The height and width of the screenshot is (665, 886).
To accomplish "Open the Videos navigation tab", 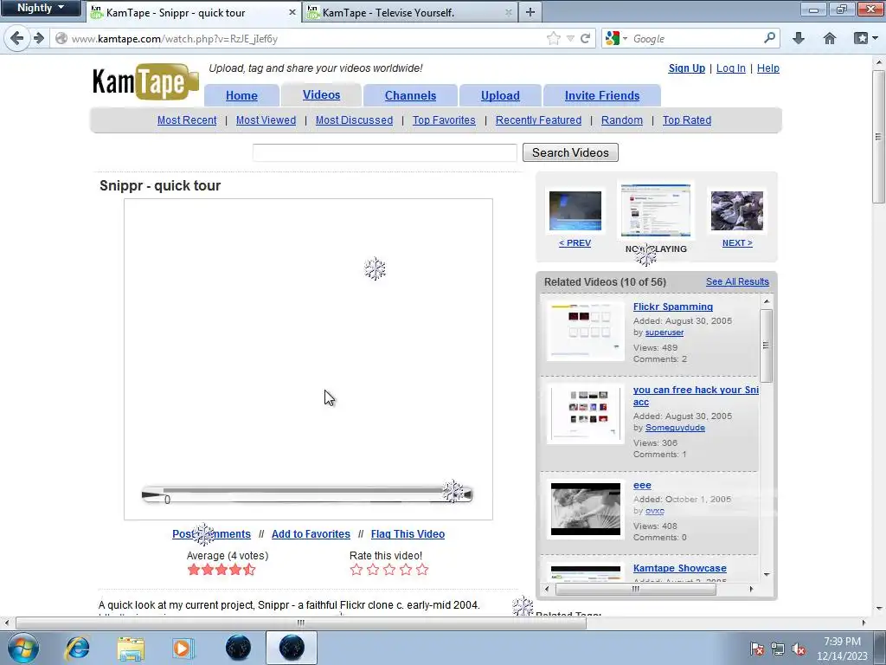I will (321, 94).
